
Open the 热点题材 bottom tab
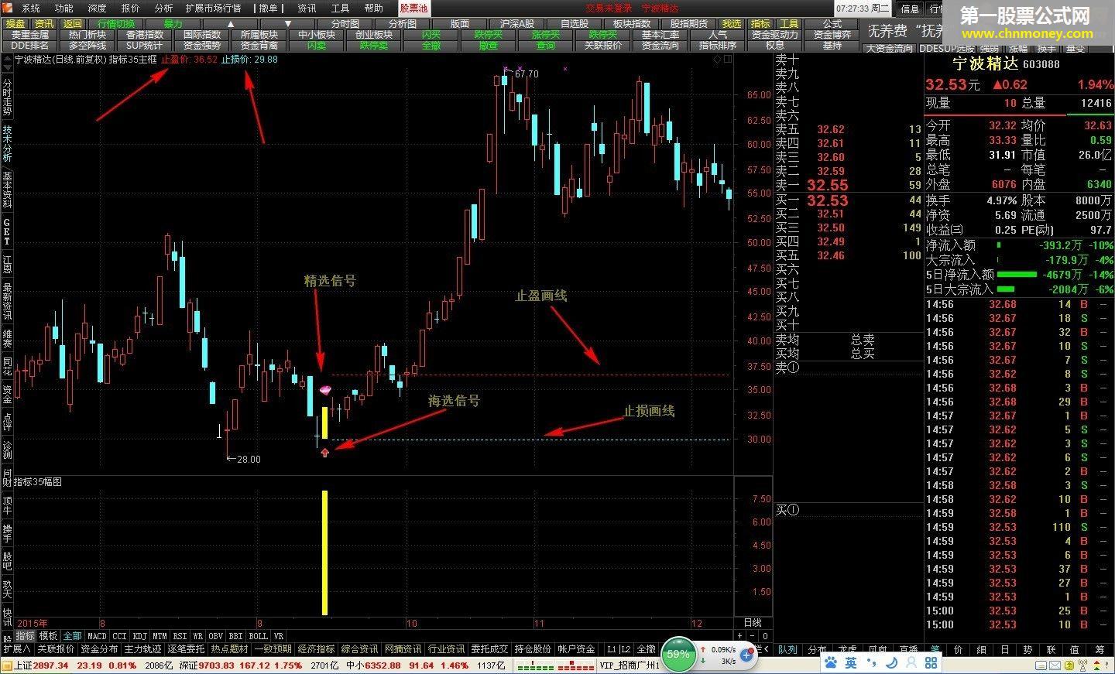click(229, 649)
